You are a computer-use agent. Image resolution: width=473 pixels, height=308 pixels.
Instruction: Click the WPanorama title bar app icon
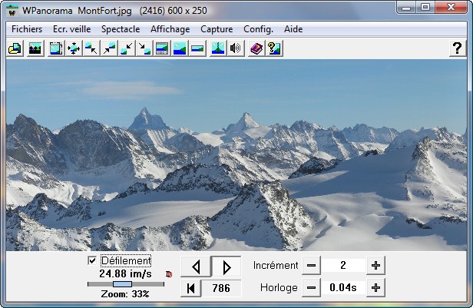click(x=12, y=12)
